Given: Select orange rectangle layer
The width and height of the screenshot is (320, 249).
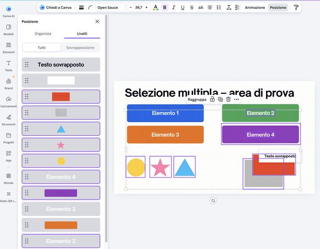Looking at the screenshot, I should click(x=61, y=225).
